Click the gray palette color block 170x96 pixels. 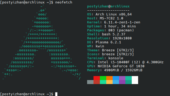[x=90, y=82]
